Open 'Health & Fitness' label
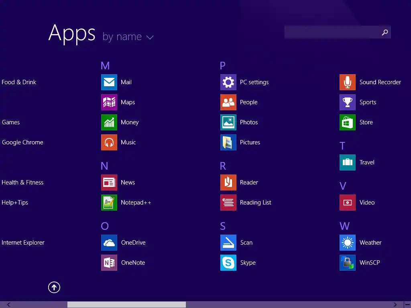The height and width of the screenshot is (308, 411). click(22, 182)
